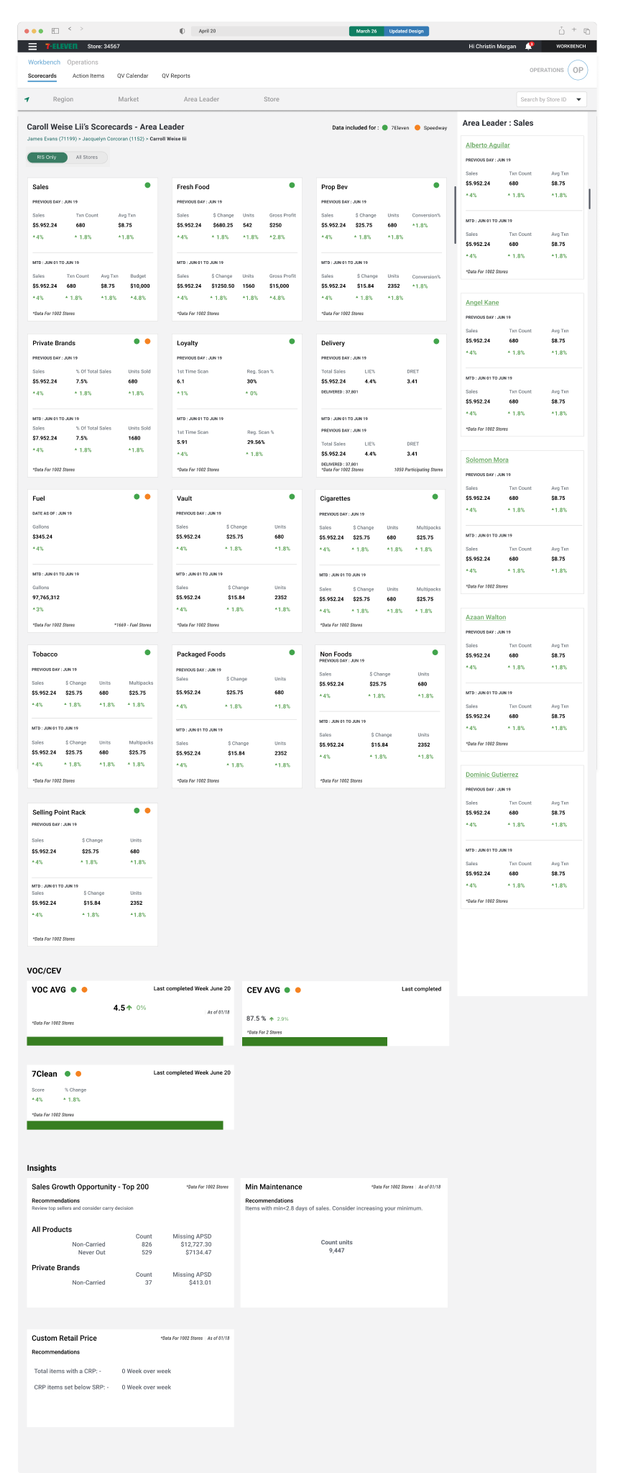Go to the QV Reports tab

pos(176,76)
